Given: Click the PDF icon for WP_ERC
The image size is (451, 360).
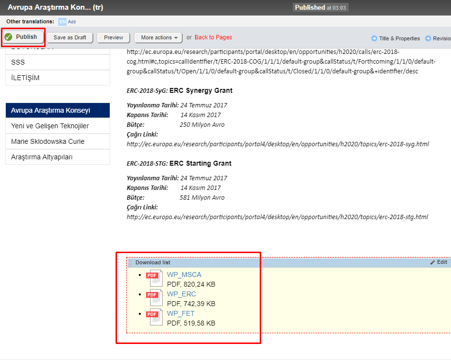Looking at the screenshot, I should (x=155, y=297).
